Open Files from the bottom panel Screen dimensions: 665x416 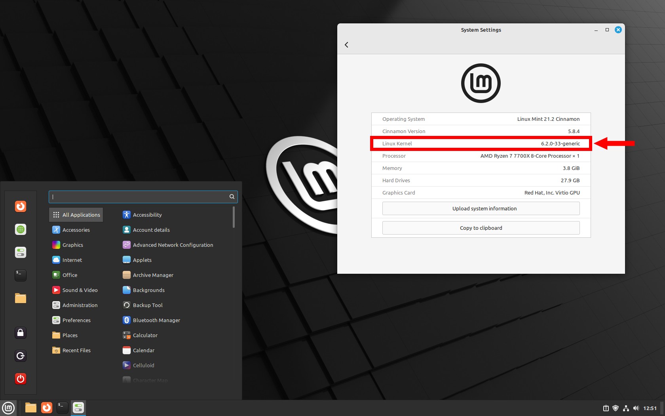coord(31,408)
